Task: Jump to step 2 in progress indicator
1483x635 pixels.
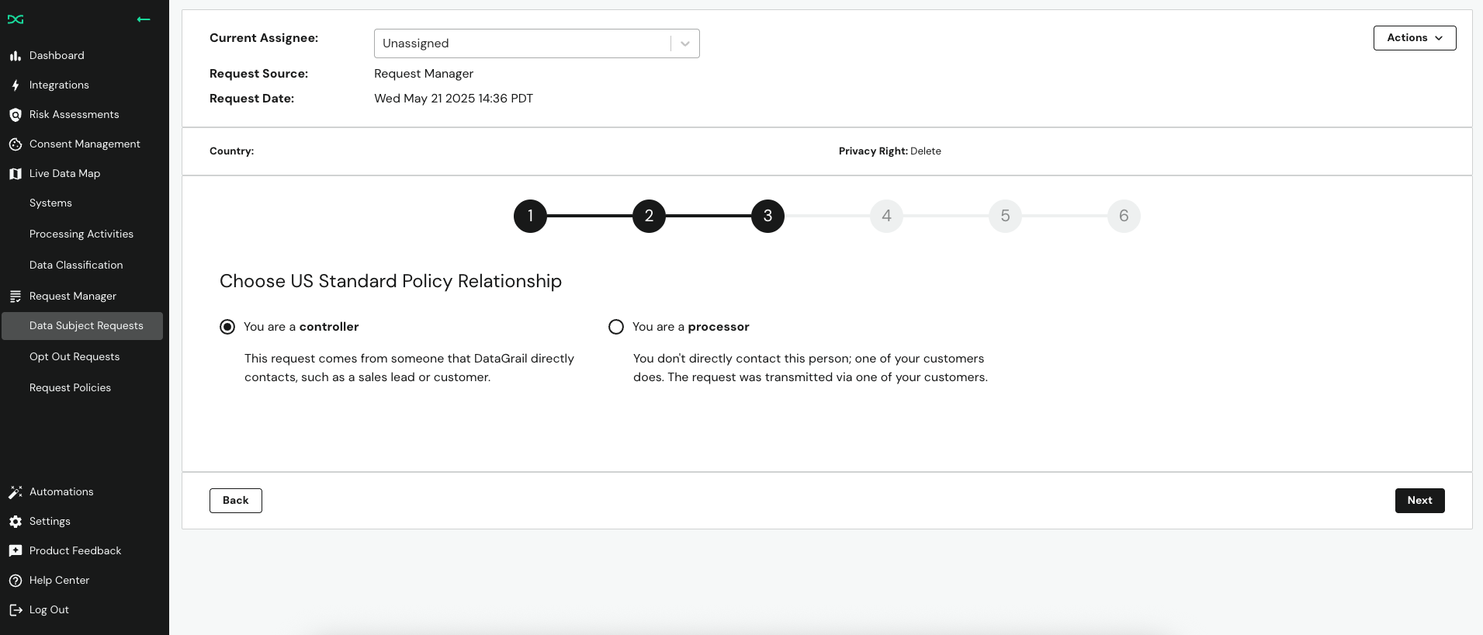Action: (649, 216)
